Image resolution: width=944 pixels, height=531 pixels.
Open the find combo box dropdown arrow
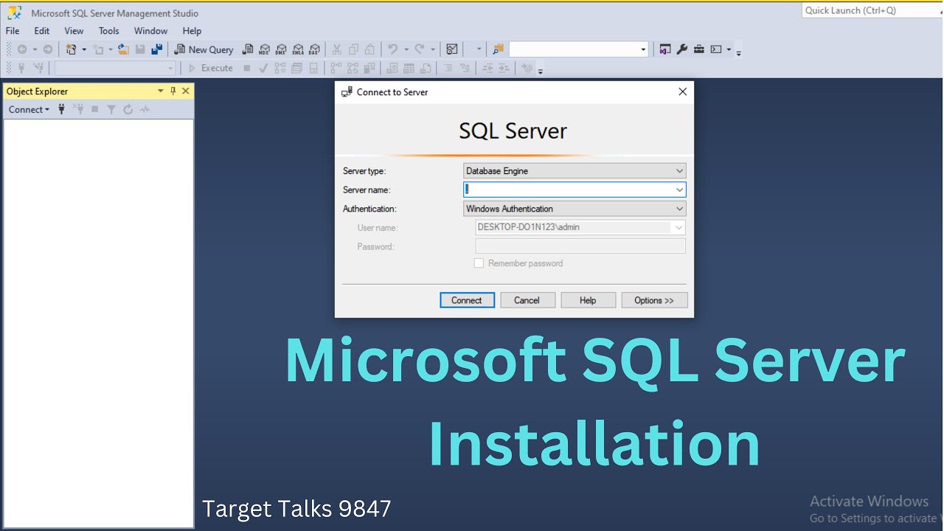643,49
